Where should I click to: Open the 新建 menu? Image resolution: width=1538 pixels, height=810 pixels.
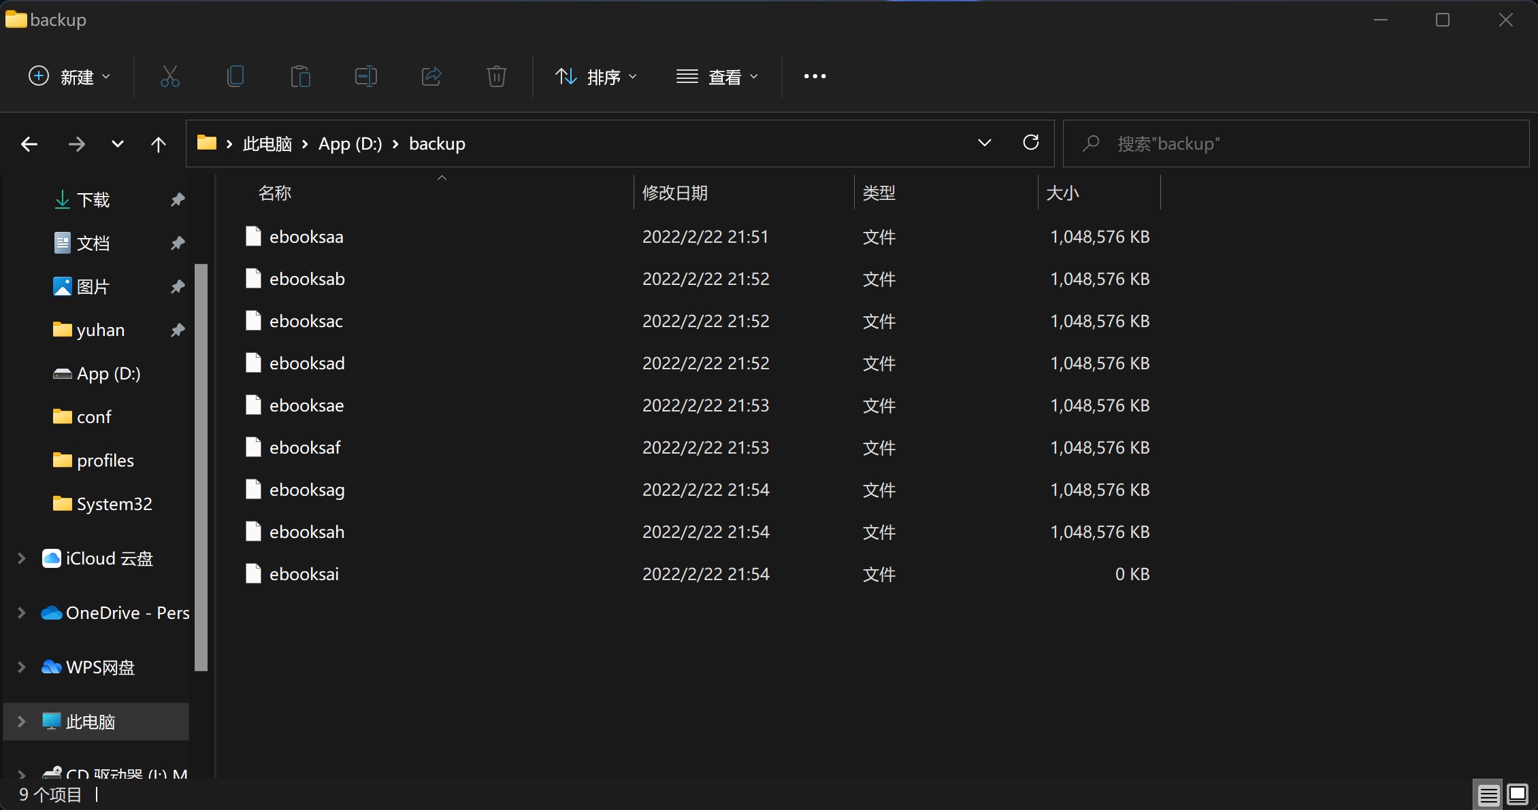point(68,76)
